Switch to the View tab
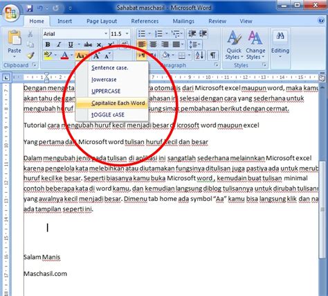 coord(246,21)
